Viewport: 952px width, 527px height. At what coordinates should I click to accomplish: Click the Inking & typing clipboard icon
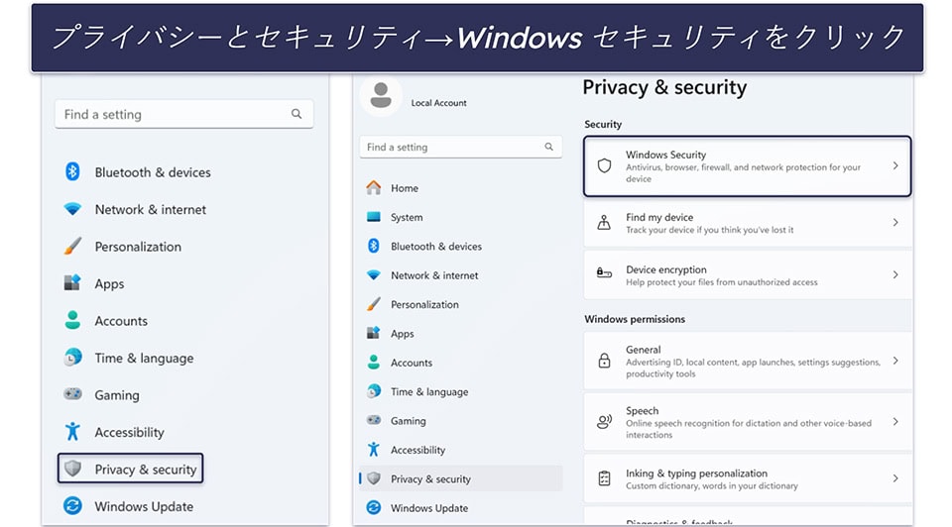604,478
